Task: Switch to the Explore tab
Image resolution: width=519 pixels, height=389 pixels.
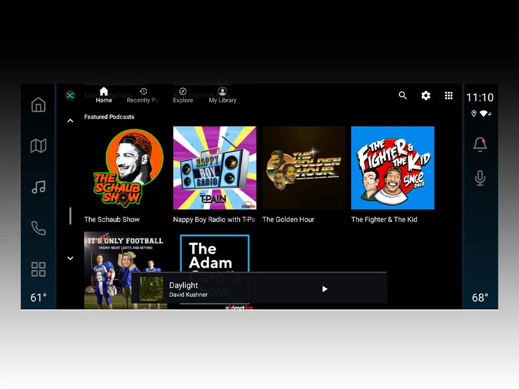Action: click(183, 95)
